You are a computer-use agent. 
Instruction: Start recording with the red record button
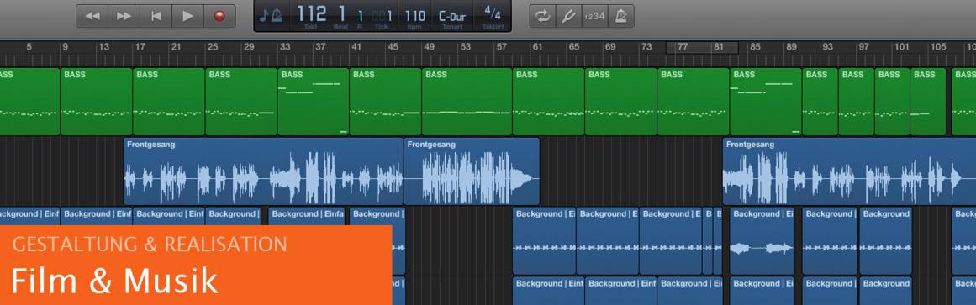tap(219, 16)
